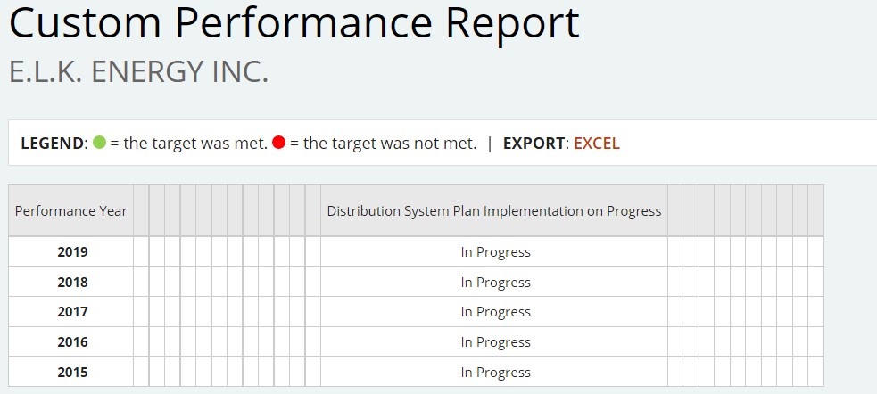Click the In Progress status for 2019
This screenshot has height=394, width=877.
pyautogui.click(x=495, y=252)
